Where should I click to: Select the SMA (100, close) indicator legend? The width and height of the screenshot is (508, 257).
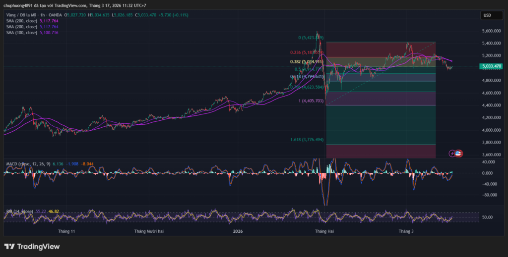pyautogui.click(x=21, y=33)
